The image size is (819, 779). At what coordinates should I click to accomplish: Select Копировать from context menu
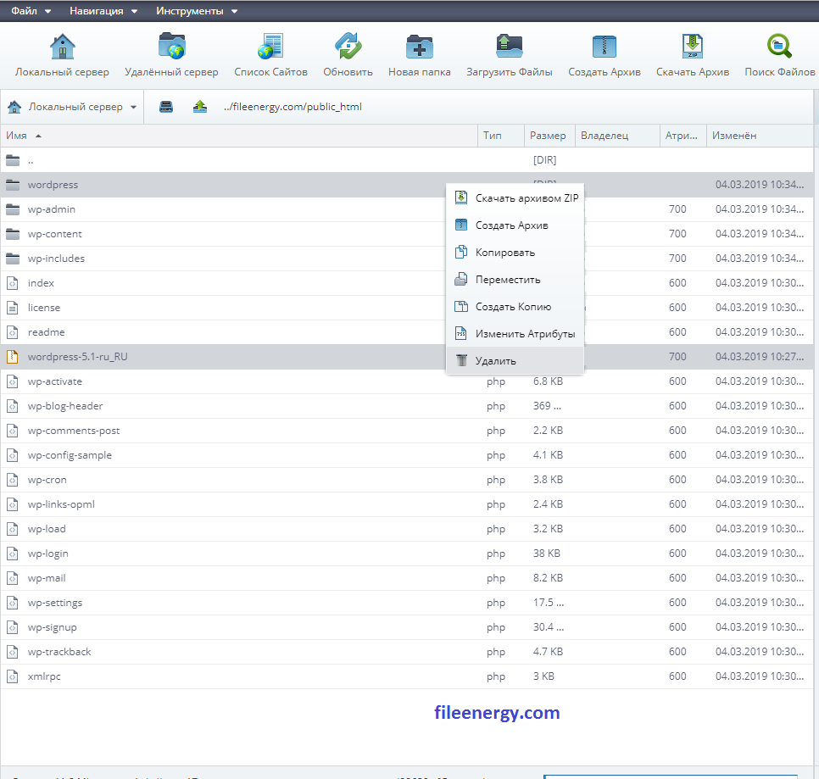click(505, 253)
